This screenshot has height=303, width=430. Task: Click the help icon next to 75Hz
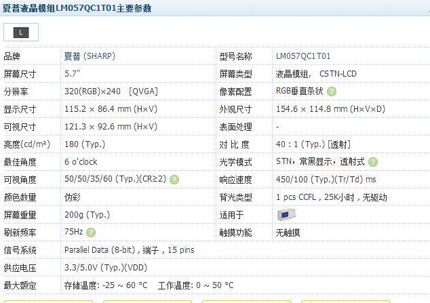91,233
